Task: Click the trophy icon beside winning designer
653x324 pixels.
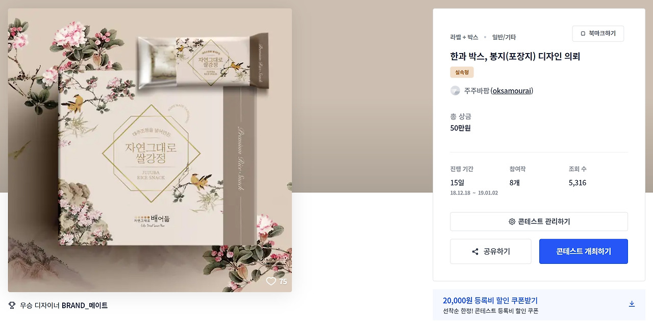Action: point(12,306)
